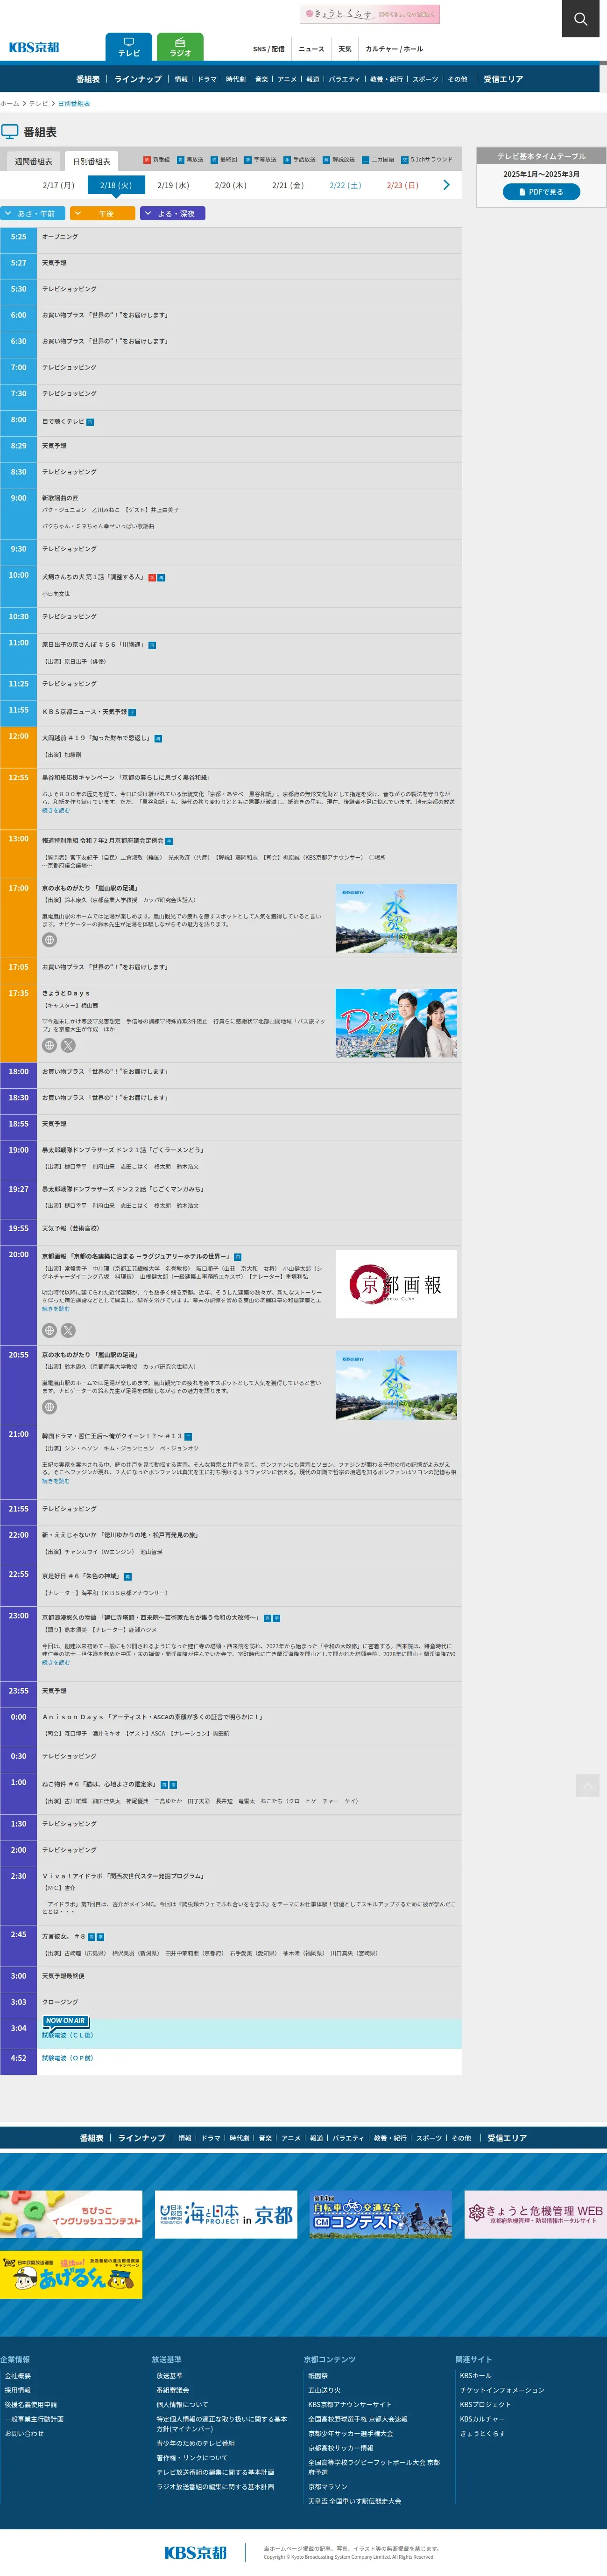Open website globe icon for 17:00 京の水ものがたり
Screen dimensions: 607x2576
49,940
